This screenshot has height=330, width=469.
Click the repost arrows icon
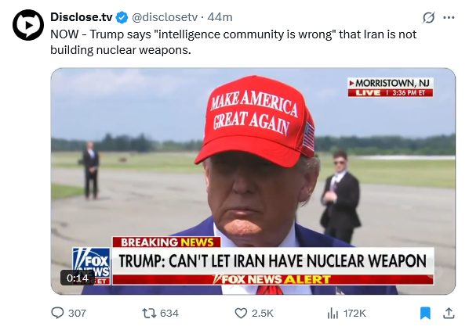pos(149,313)
